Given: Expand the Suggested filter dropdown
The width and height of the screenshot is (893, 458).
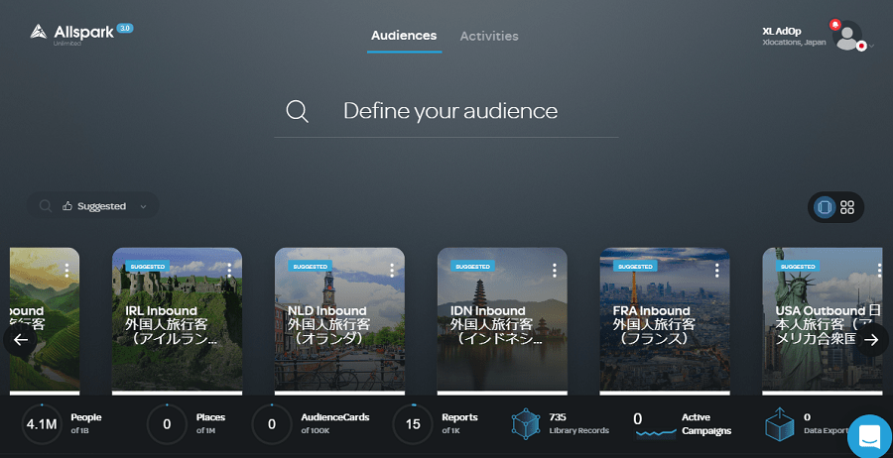Looking at the screenshot, I should (x=144, y=206).
